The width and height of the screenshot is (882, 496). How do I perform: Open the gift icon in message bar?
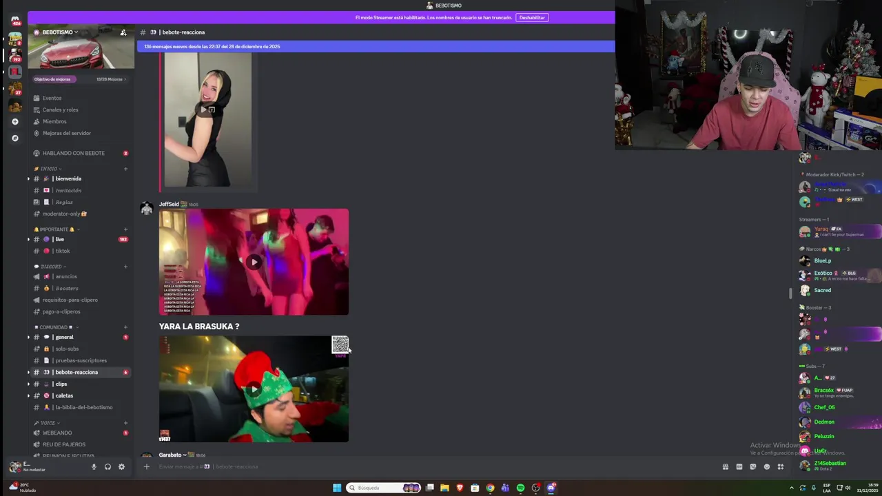(x=725, y=466)
